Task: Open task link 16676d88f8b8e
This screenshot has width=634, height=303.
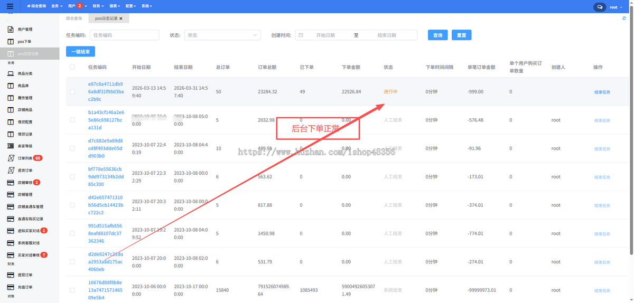Action: pyautogui.click(x=106, y=290)
